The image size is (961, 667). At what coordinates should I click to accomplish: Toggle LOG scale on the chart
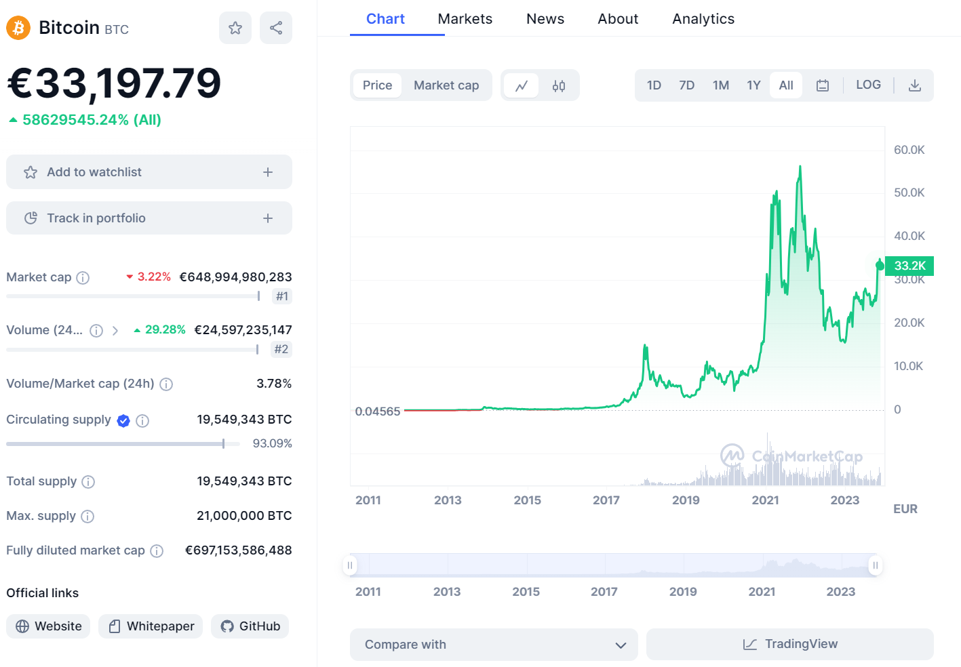(868, 85)
